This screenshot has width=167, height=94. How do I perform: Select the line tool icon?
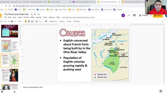[x=40, y=21]
